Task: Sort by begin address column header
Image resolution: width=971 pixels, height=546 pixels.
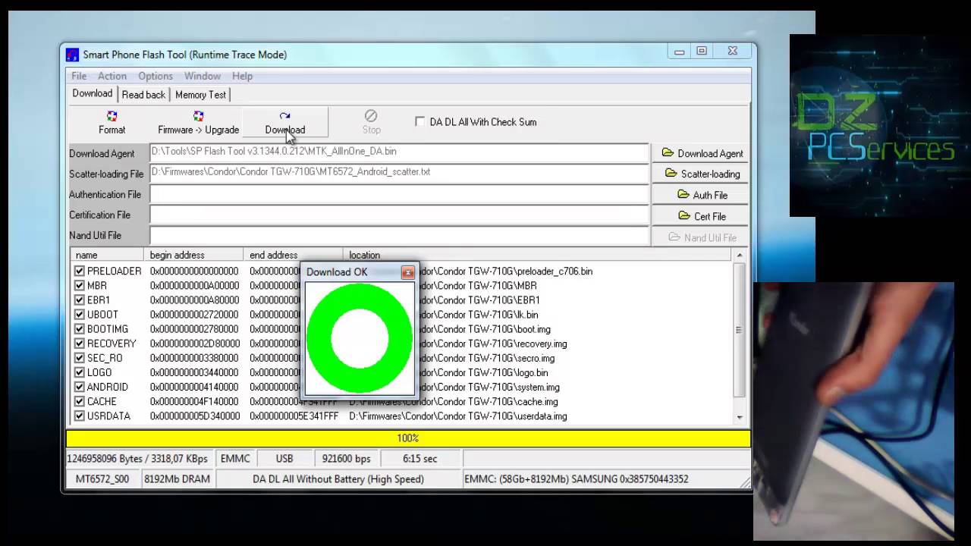Action: [193, 255]
